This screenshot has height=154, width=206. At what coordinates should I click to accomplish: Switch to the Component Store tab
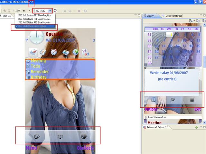(173, 16)
